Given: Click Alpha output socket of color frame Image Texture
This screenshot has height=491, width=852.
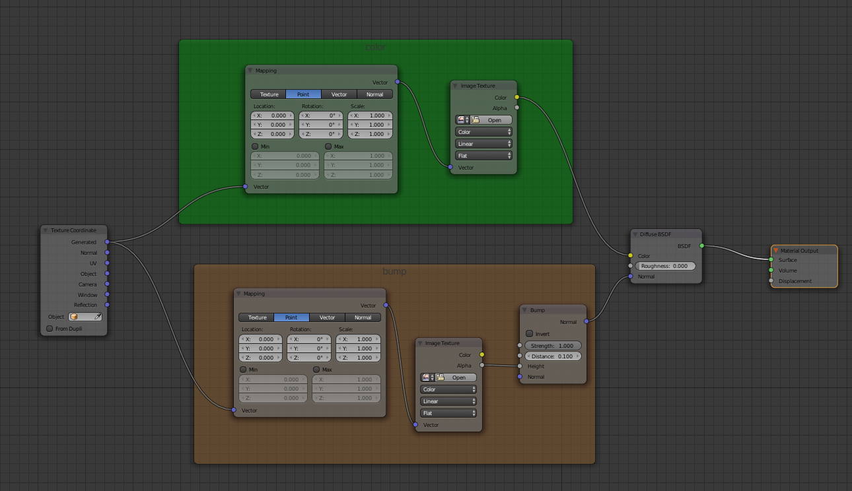Looking at the screenshot, I should pyautogui.click(x=517, y=108).
